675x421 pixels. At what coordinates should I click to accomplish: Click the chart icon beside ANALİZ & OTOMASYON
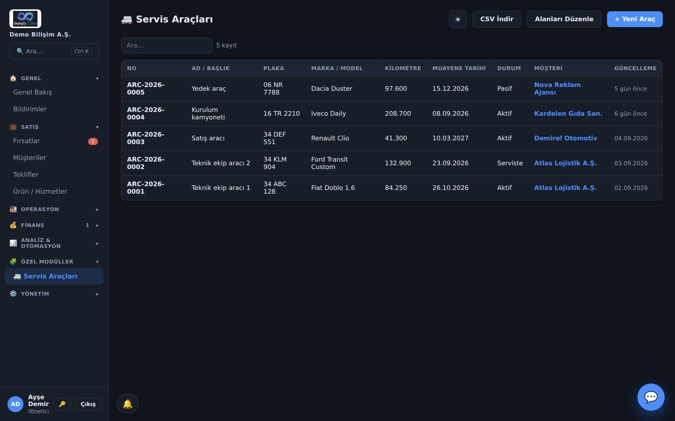(x=13, y=243)
